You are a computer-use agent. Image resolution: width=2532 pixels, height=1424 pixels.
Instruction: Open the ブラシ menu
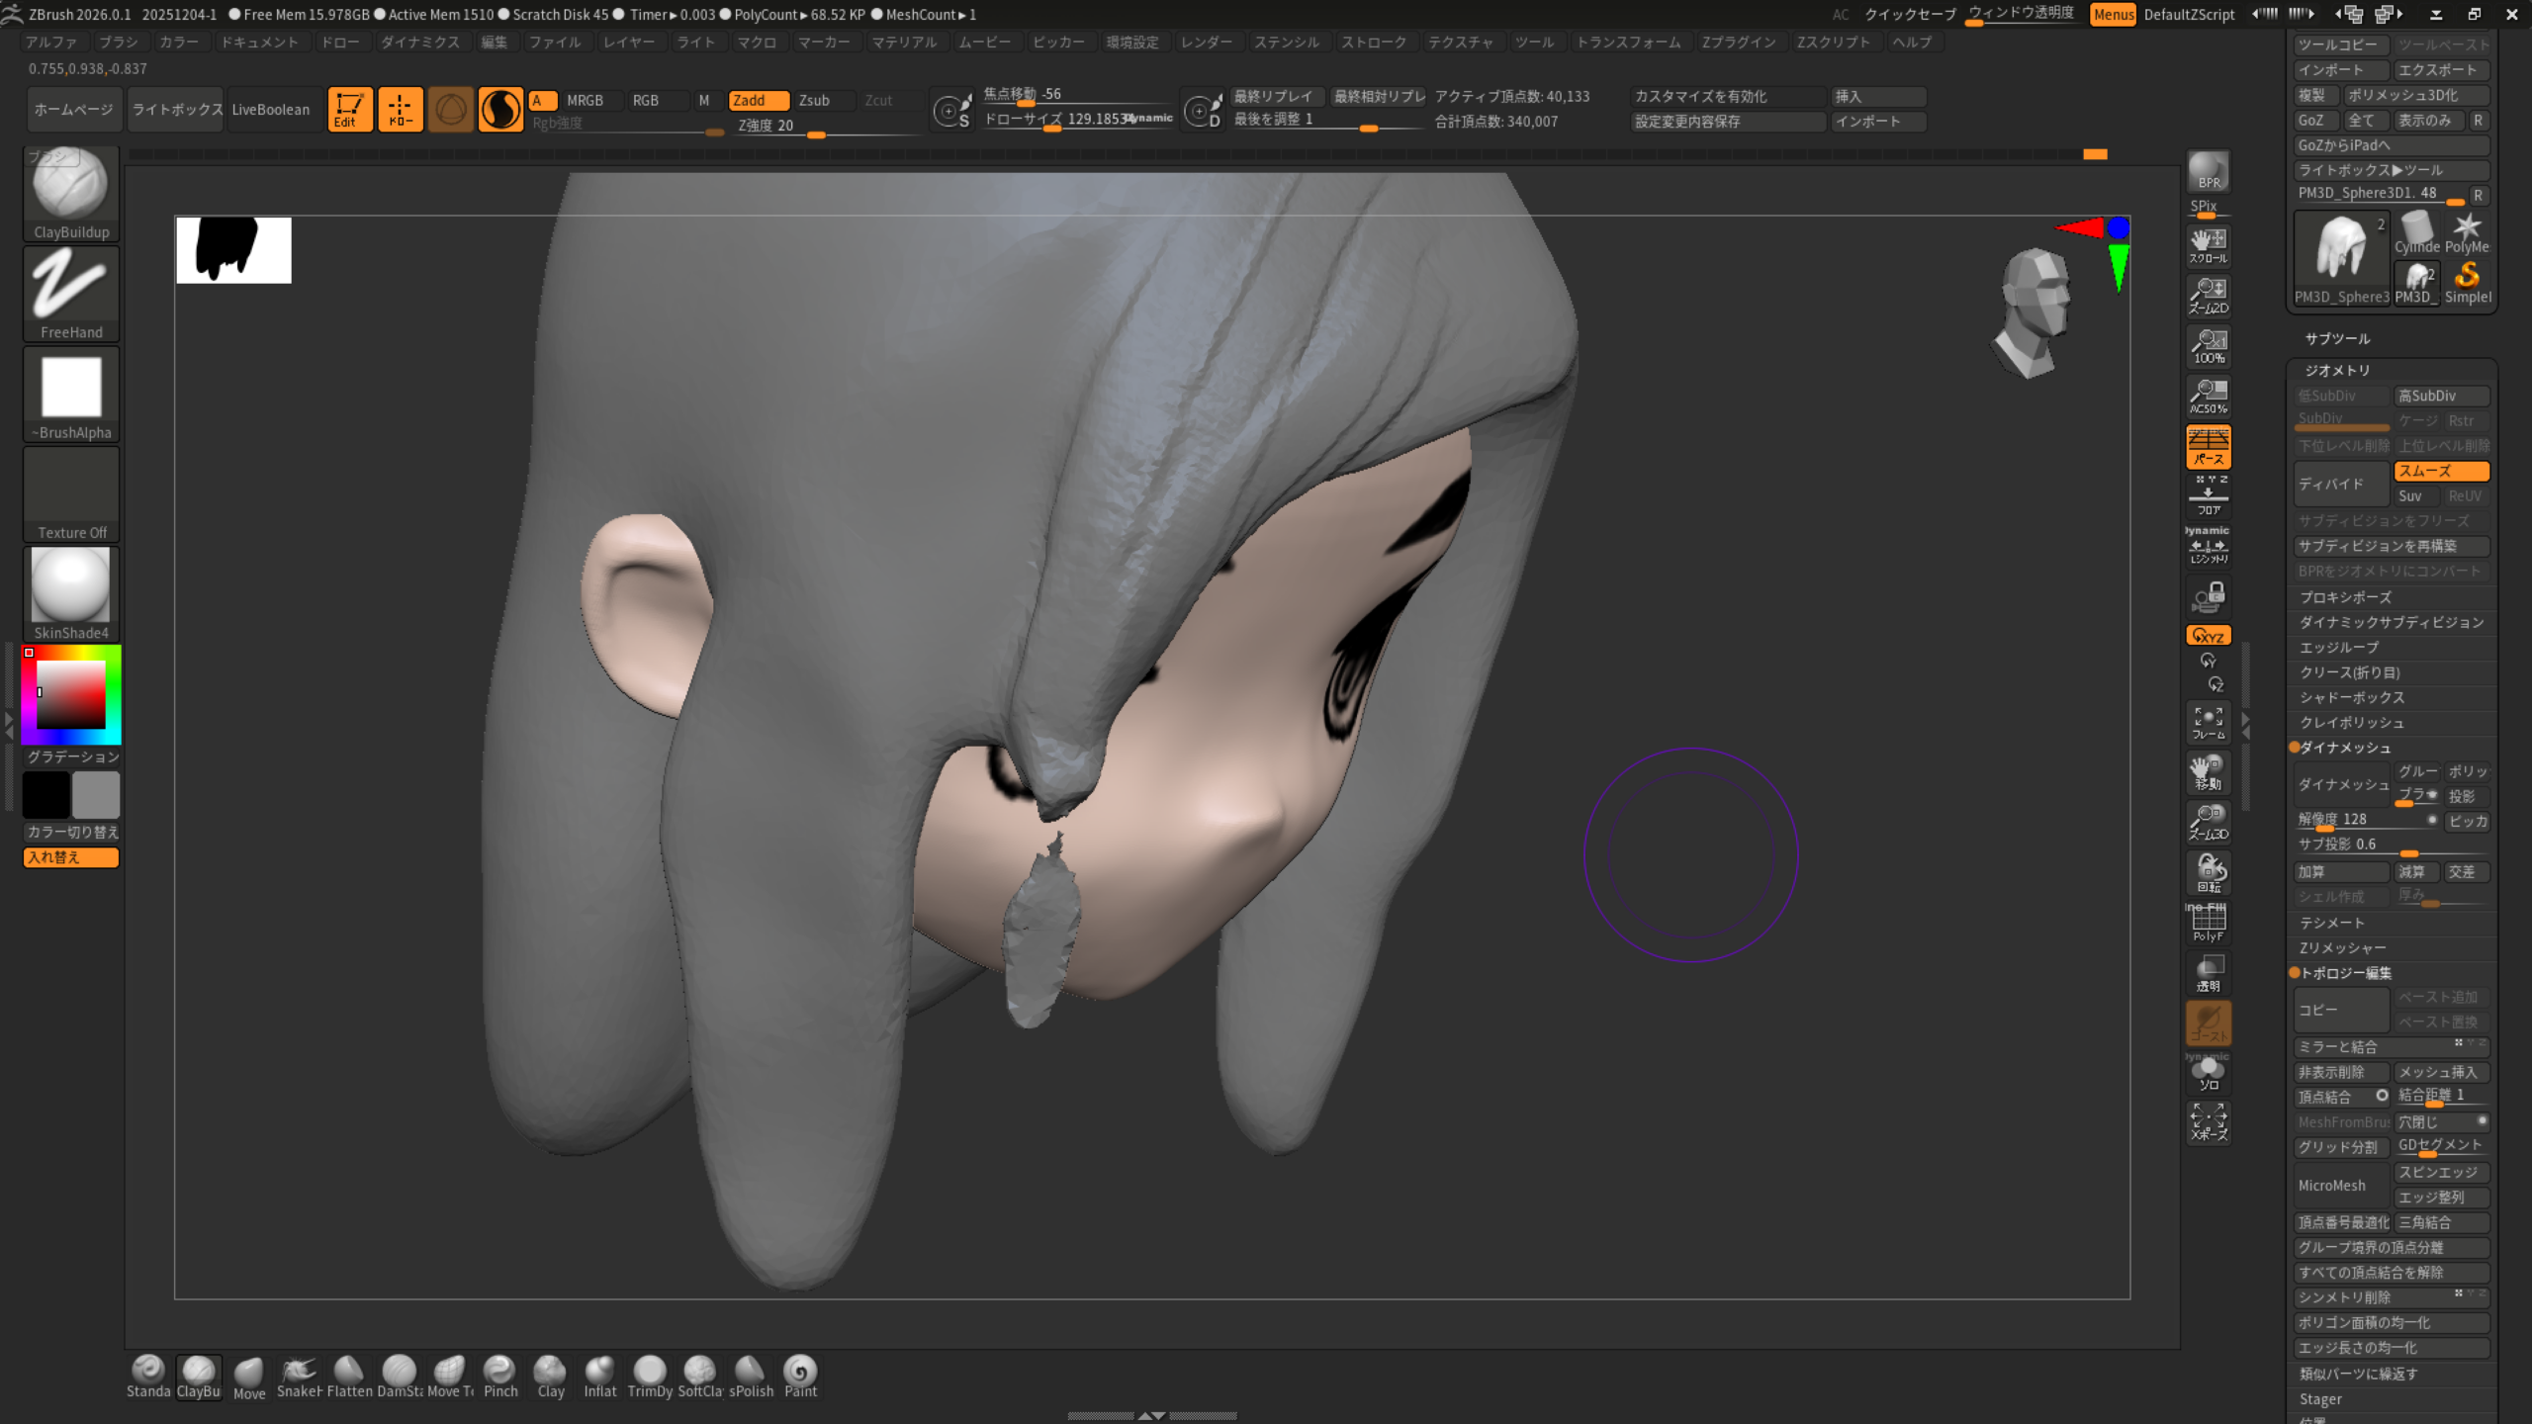click(119, 43)
